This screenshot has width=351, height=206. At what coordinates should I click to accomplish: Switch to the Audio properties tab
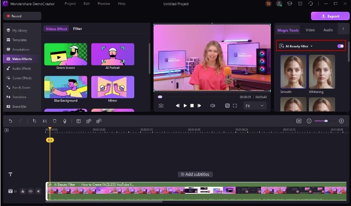[x=328, y=30]
